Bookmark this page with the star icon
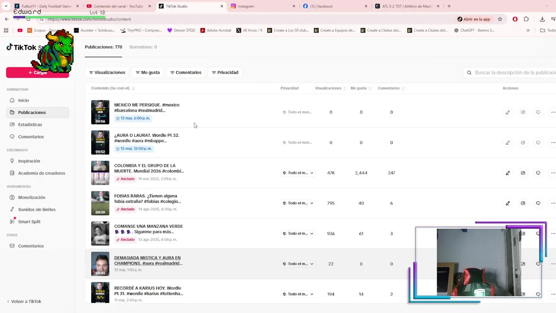This screenshot has height=313, width=556. (x=500, y=19)
